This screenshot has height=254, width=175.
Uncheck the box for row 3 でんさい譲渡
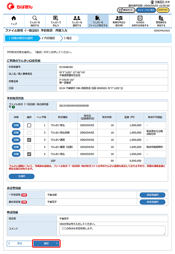click(29, 140)
